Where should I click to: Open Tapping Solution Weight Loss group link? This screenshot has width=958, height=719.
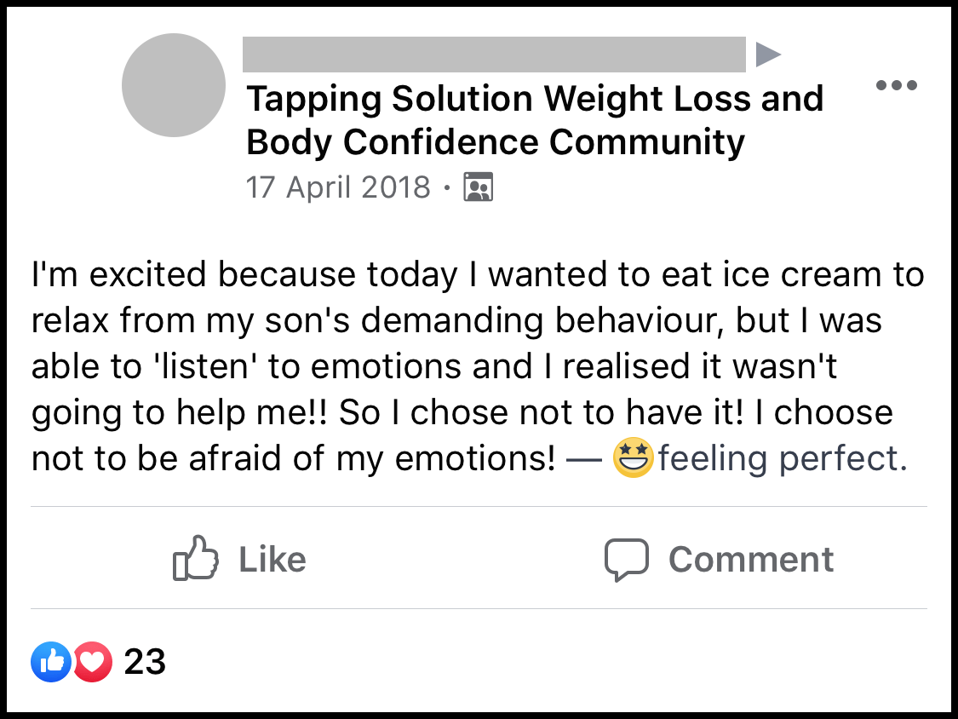coord(535,100)
